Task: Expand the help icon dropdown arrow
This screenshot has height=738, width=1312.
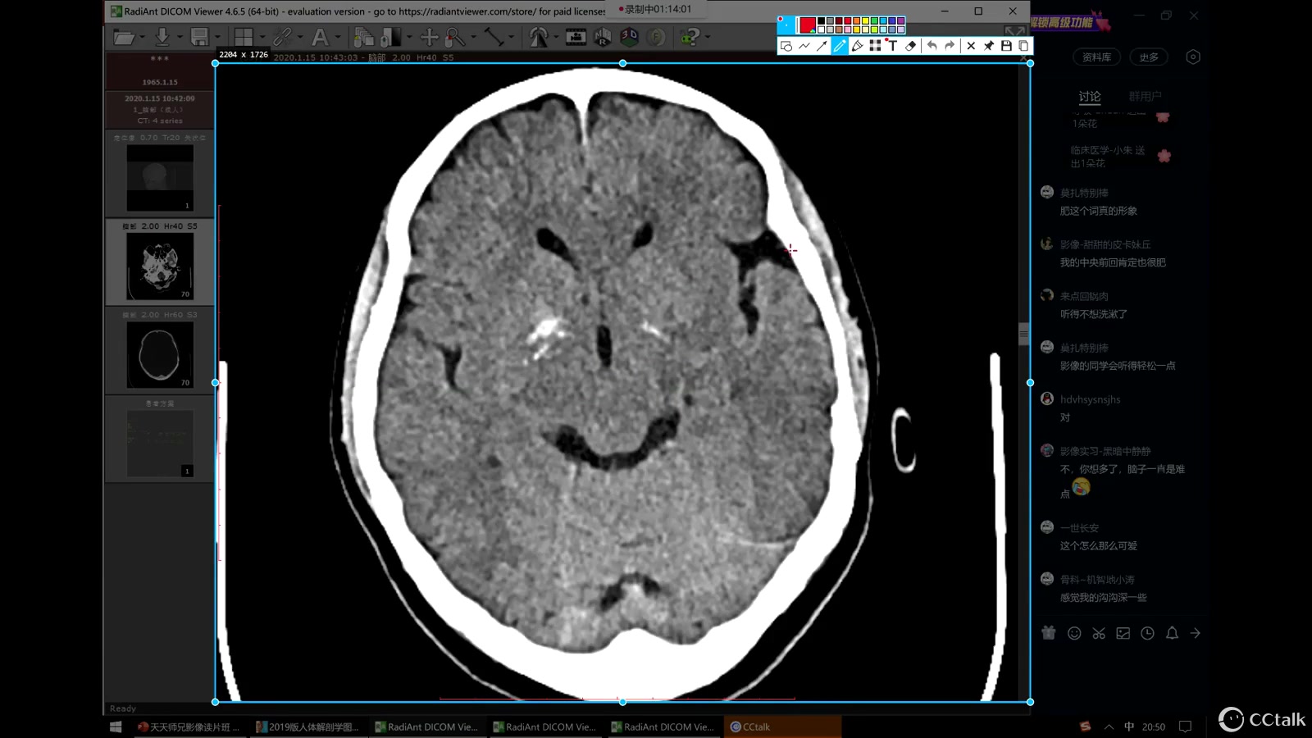Action: coord(708,37)
